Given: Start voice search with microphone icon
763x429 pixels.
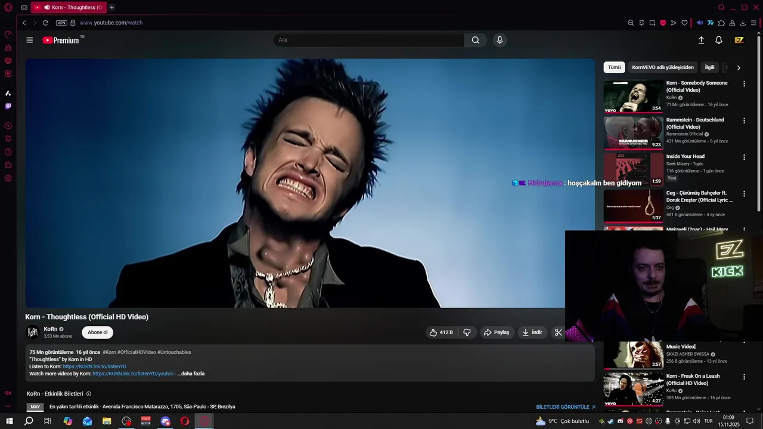Looking at the screenshot, I should [500, 40].
